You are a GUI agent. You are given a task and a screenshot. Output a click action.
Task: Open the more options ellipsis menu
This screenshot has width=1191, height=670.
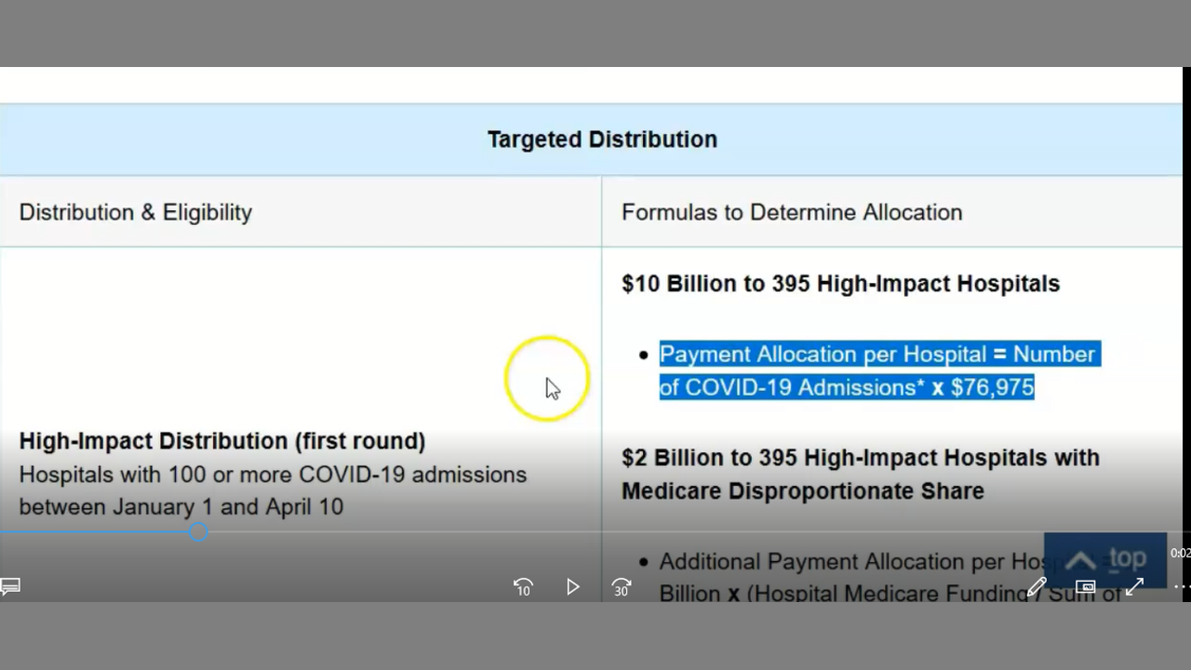click(1180, 586)
